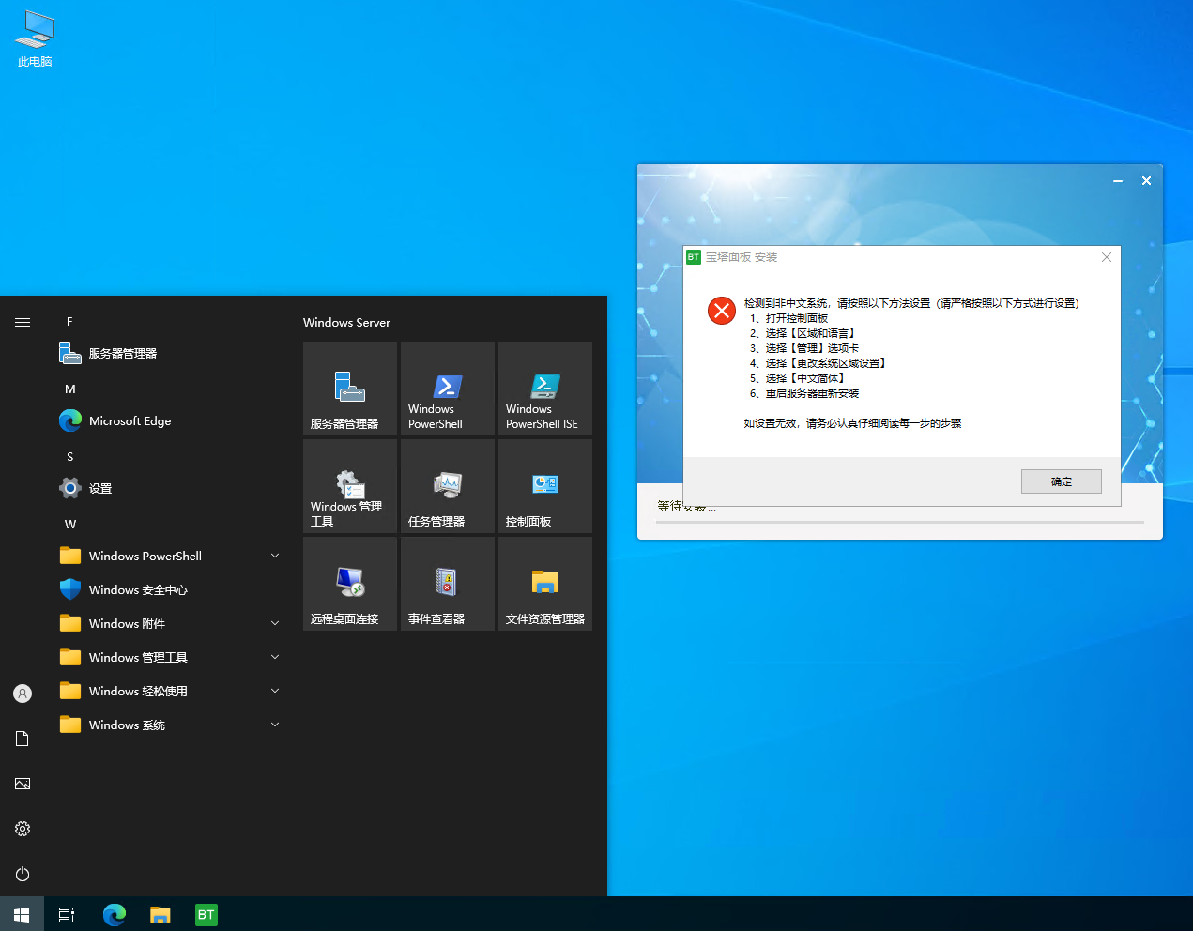Open the 服务器管理器 tile under Windows Server
Image resolution: width=1193 pixels, height=931 pixels.
350,389
